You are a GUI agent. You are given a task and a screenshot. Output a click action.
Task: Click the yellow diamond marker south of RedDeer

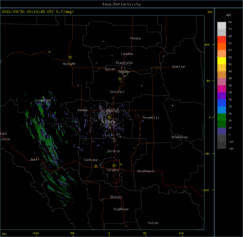click(x=120, y=79)
